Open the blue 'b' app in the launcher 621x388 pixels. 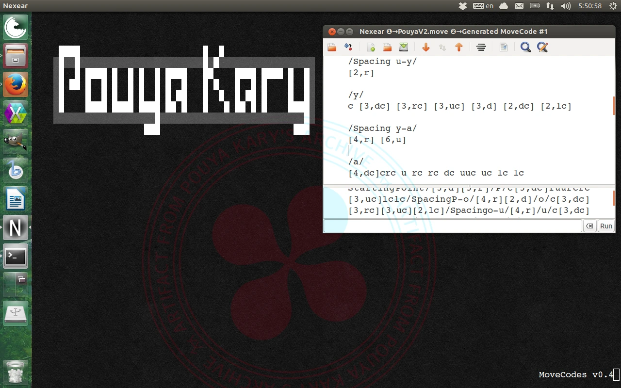[16, 170]
